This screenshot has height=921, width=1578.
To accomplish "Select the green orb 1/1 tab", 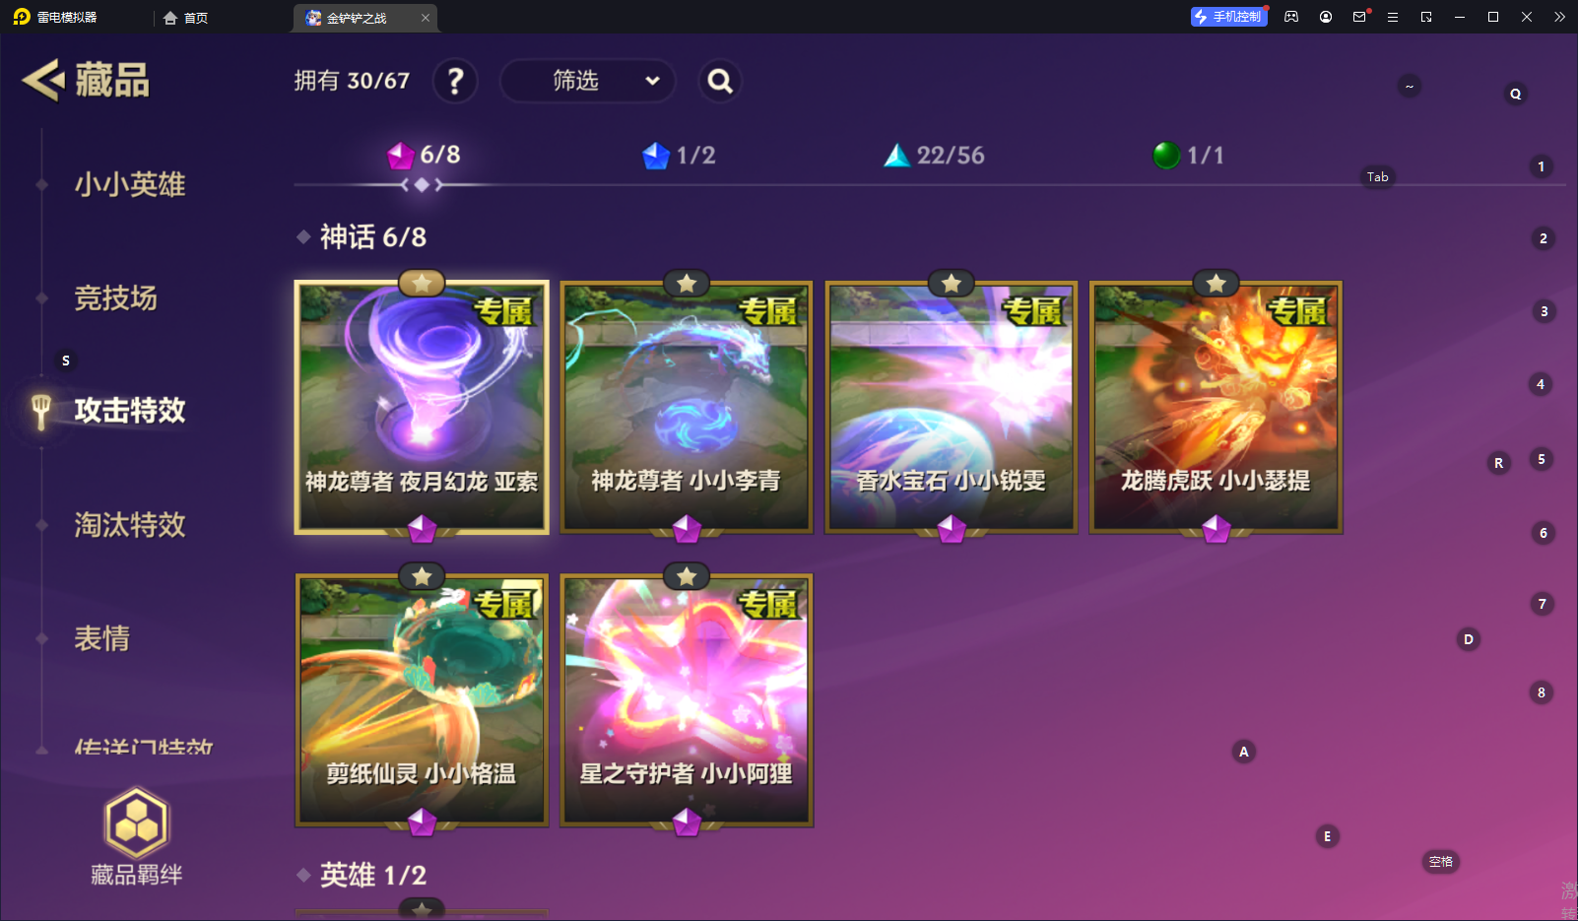I will (1188, 156).
